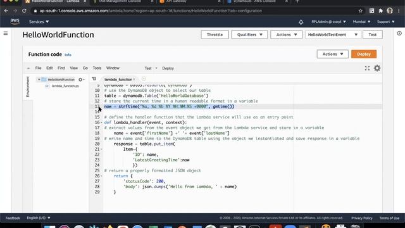The image size is (405, 228).
Task: Open the Function code Info link
Action: pyautogui.click(x=68, y=55)
